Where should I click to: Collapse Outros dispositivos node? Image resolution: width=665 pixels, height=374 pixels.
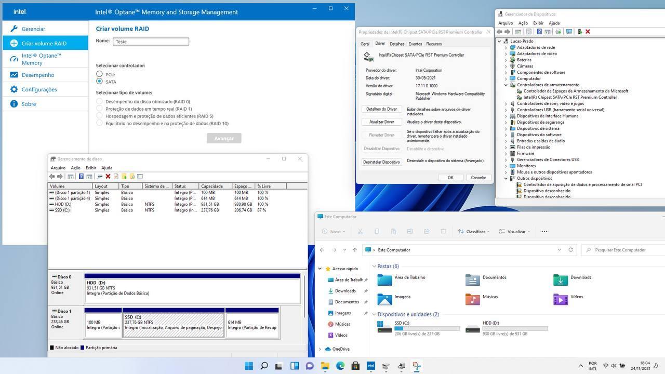coord(506,178)
